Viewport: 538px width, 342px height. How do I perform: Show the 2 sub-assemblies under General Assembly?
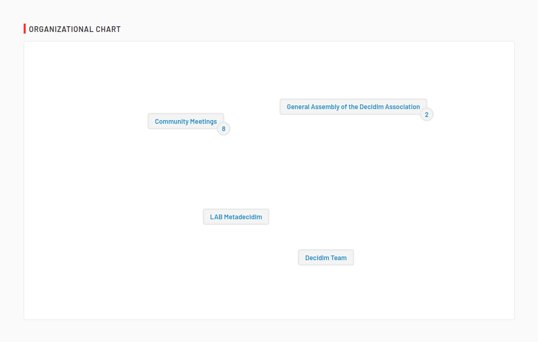coord(427,114)
